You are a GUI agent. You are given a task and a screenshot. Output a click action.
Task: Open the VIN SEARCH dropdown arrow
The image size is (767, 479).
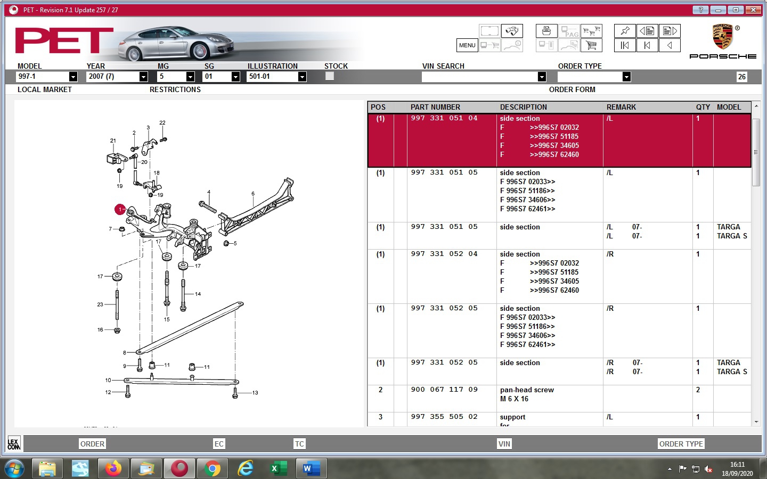542,77
